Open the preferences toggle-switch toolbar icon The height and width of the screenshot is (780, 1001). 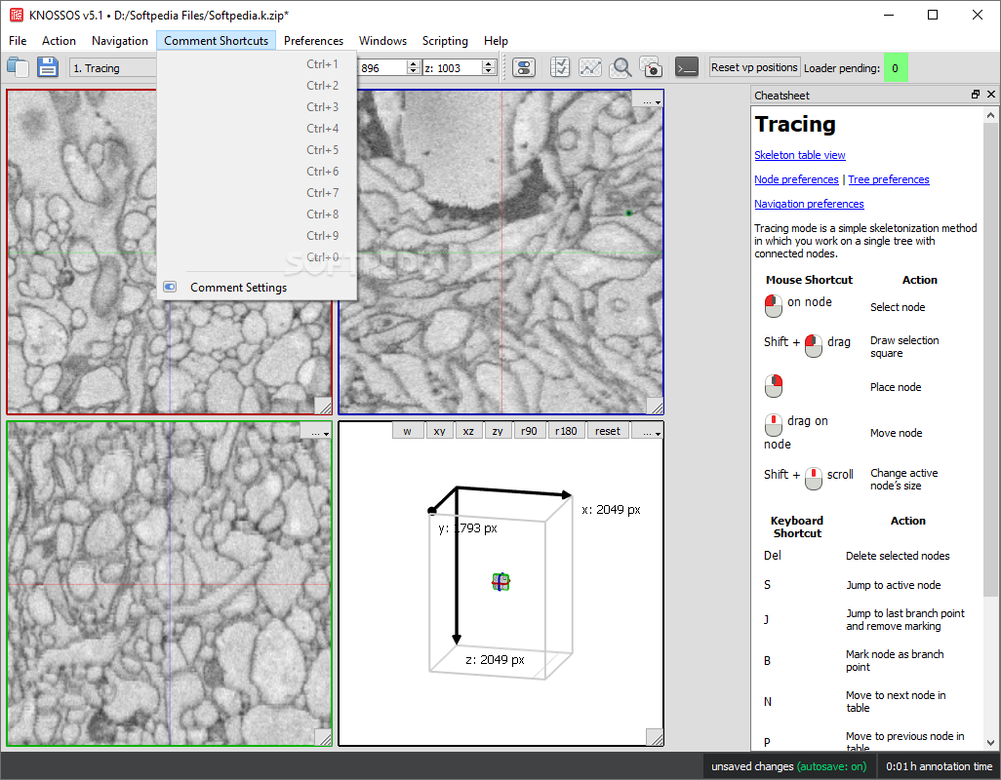click(524, 67)
